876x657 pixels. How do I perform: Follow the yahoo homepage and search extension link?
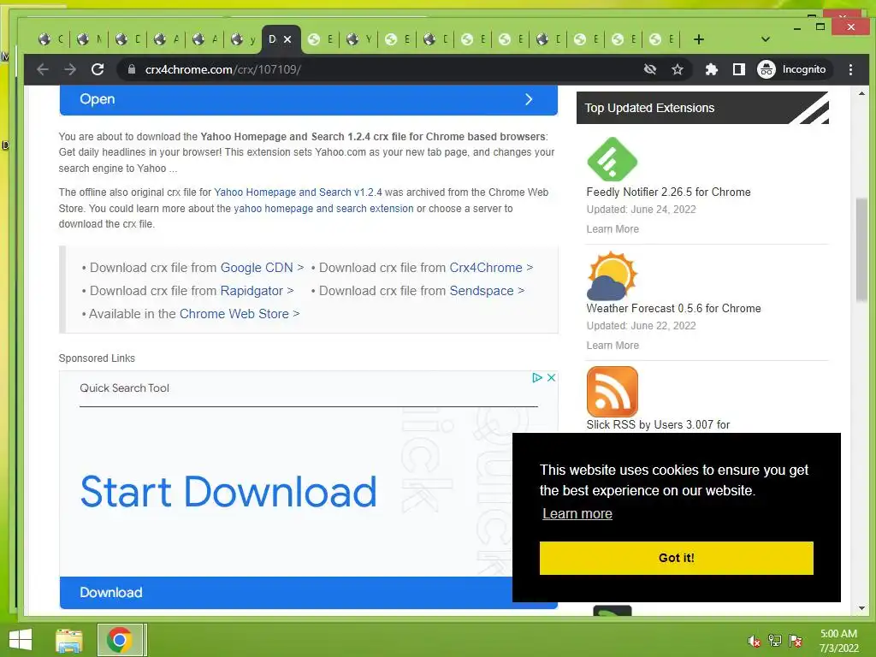[323, 209]
